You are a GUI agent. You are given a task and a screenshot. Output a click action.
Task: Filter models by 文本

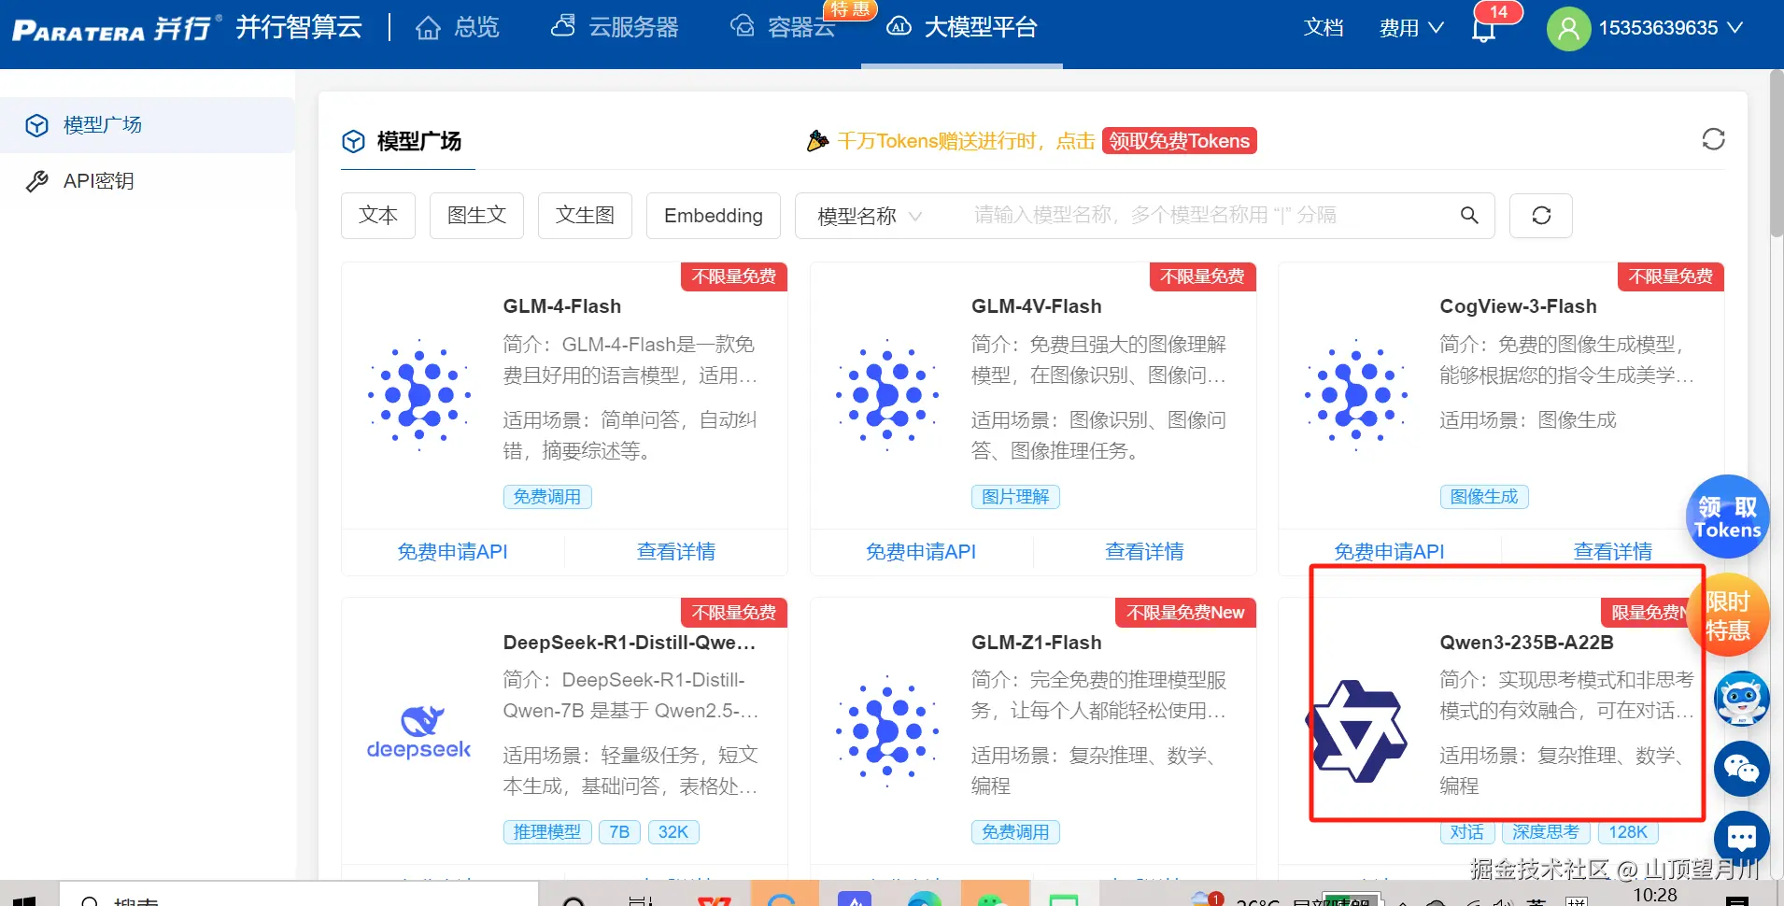378,216
